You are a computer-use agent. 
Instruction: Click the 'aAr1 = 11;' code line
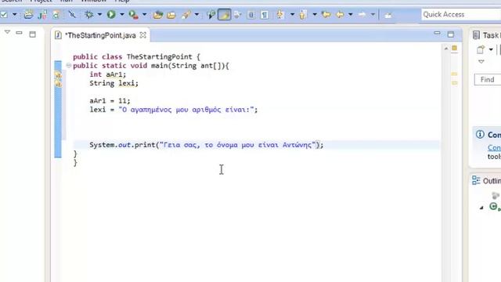(110, 101)
